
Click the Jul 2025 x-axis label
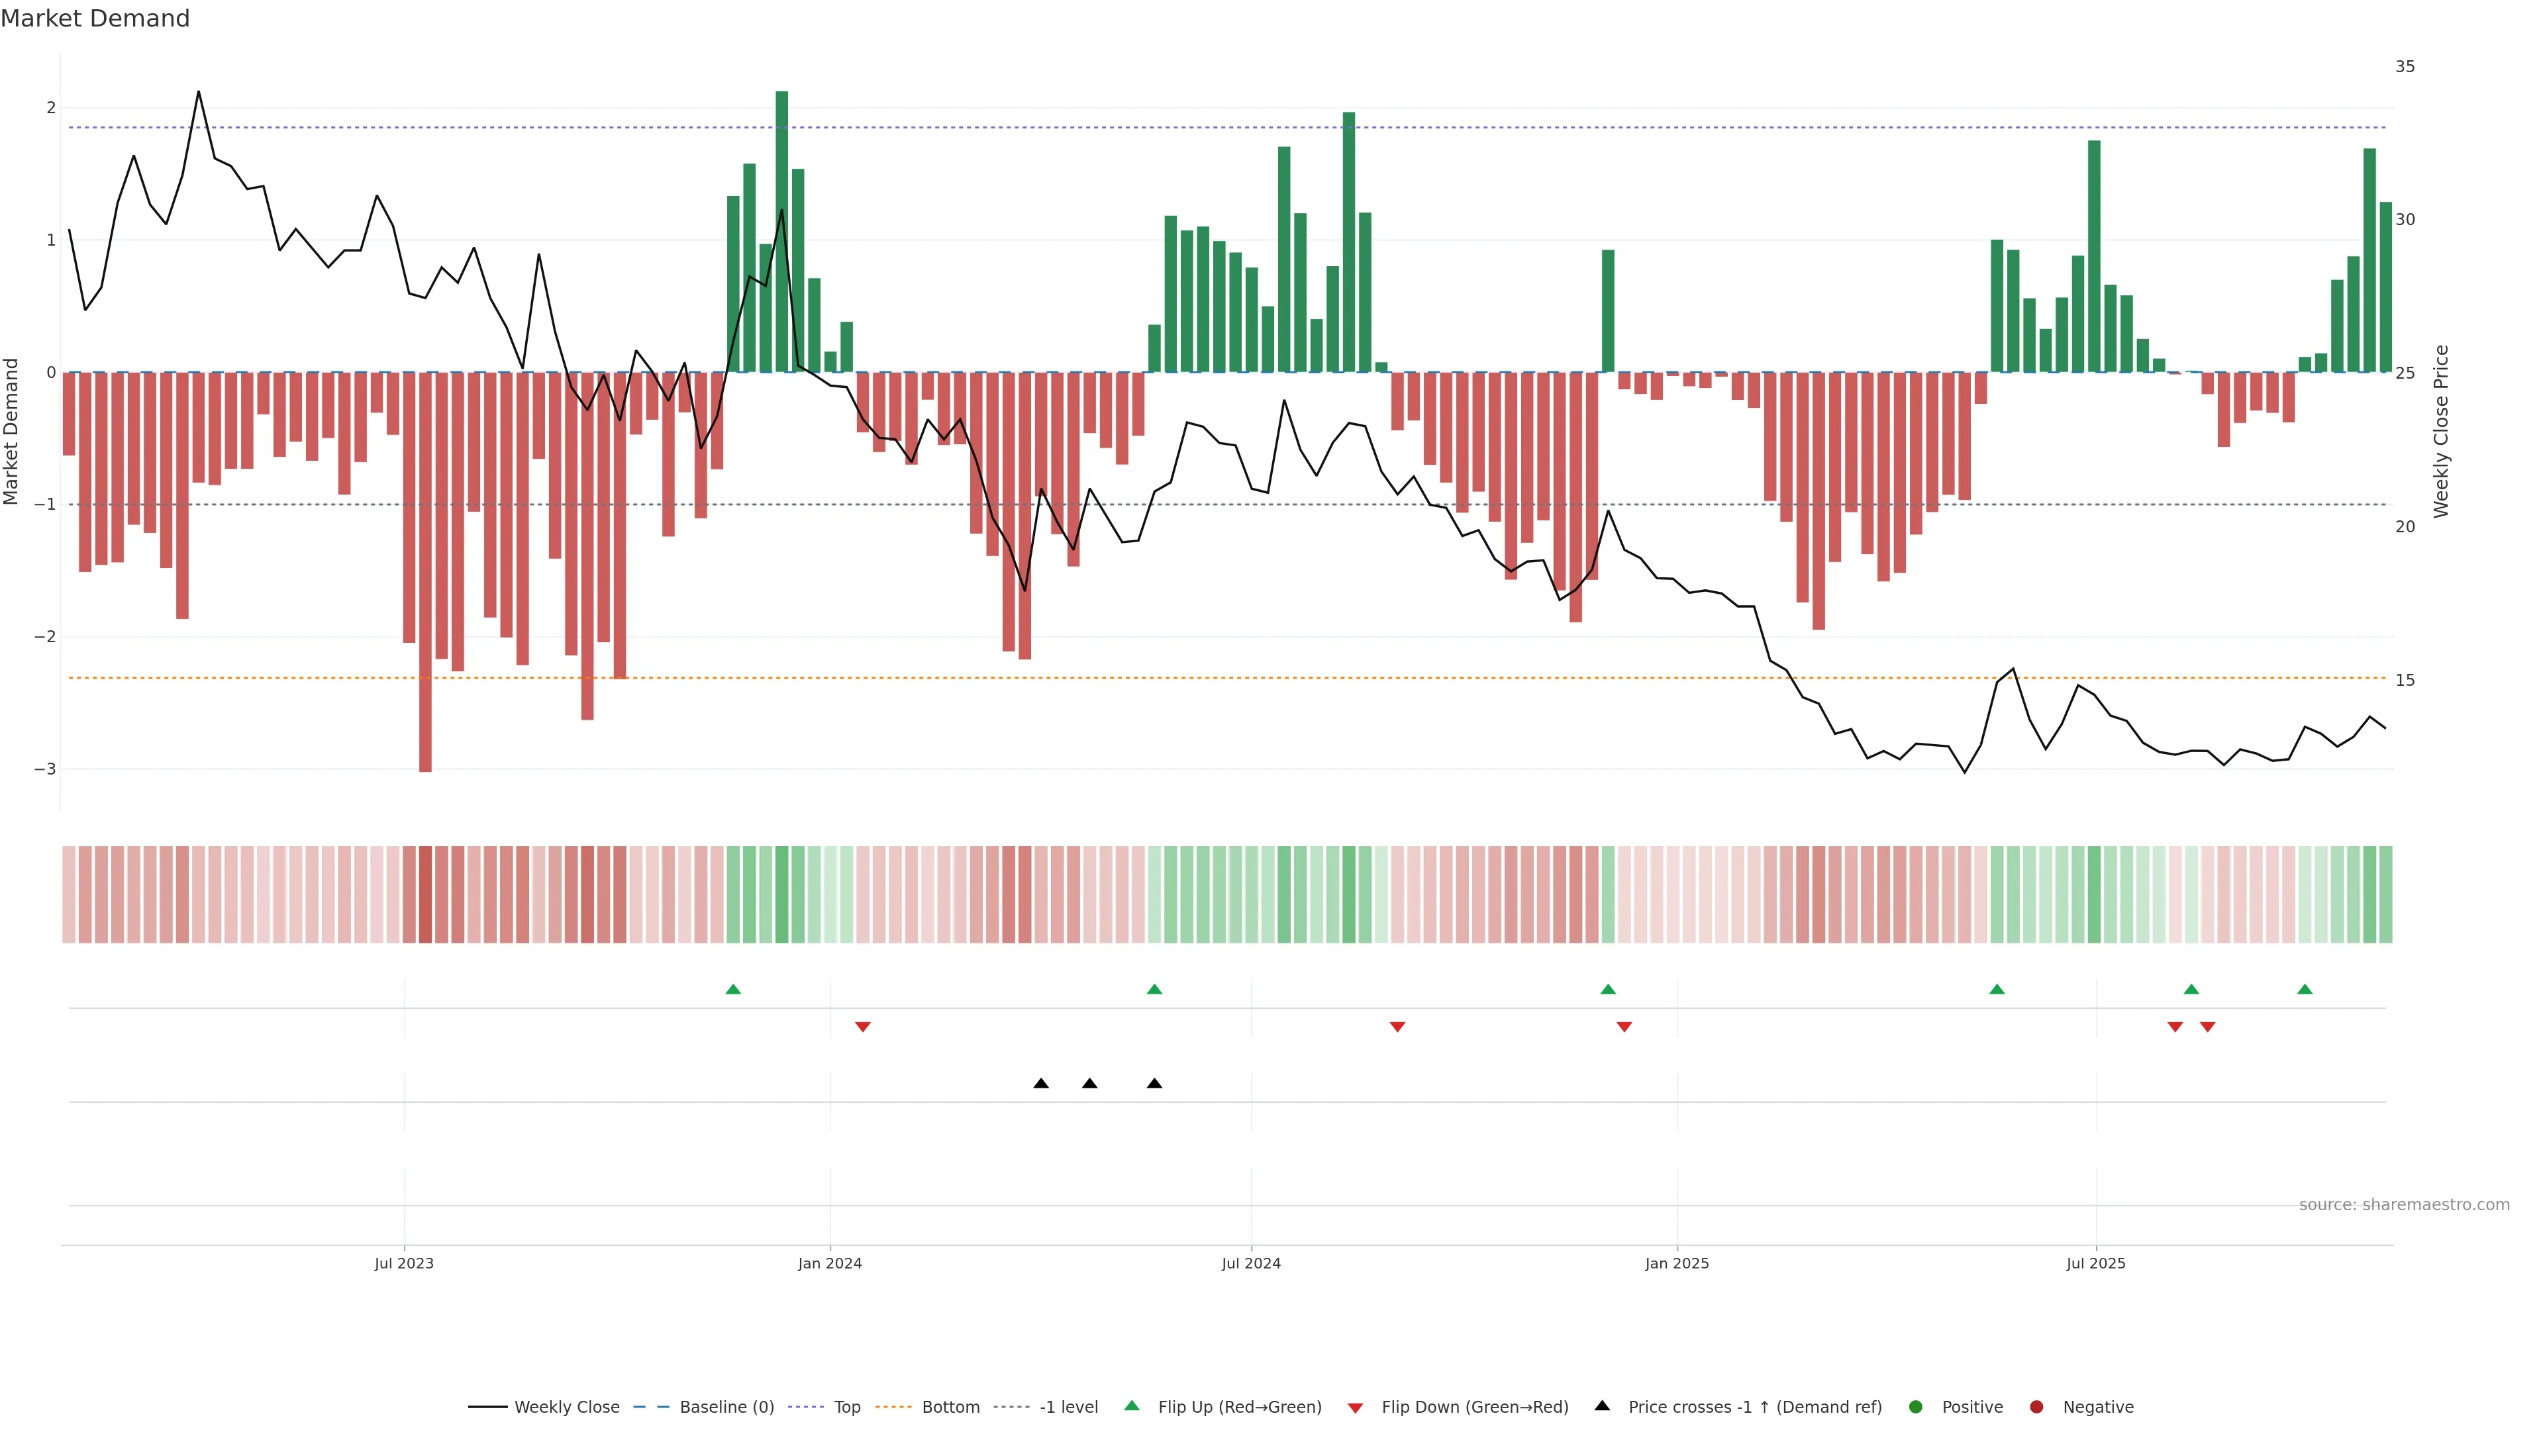click(x=2096, y=1263)
